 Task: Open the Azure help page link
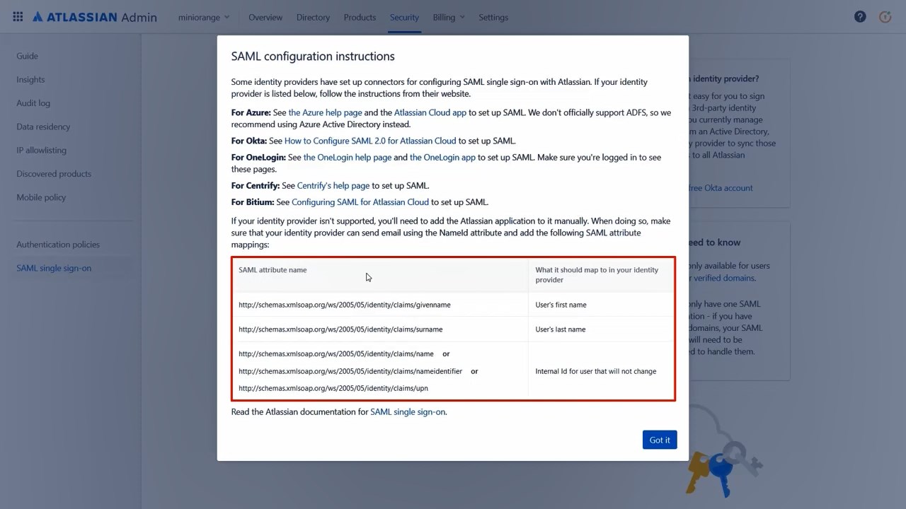(x=325, y=112)
